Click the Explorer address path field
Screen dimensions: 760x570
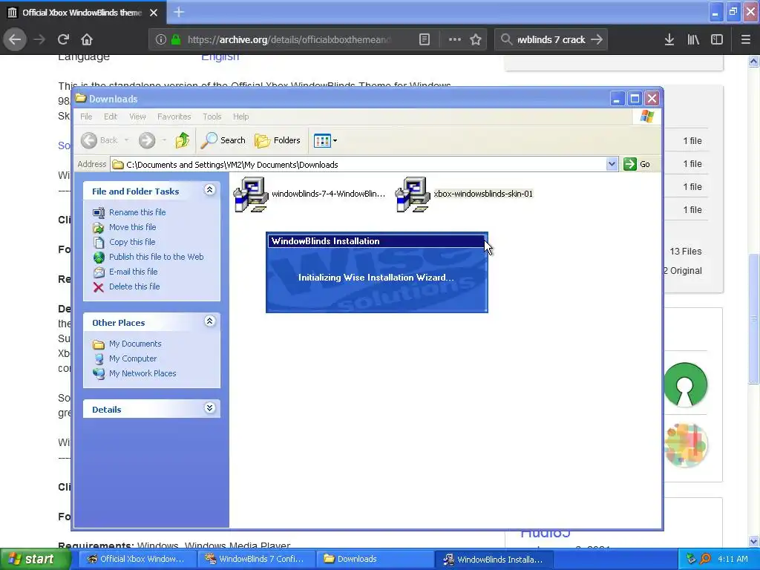[358, 164]
